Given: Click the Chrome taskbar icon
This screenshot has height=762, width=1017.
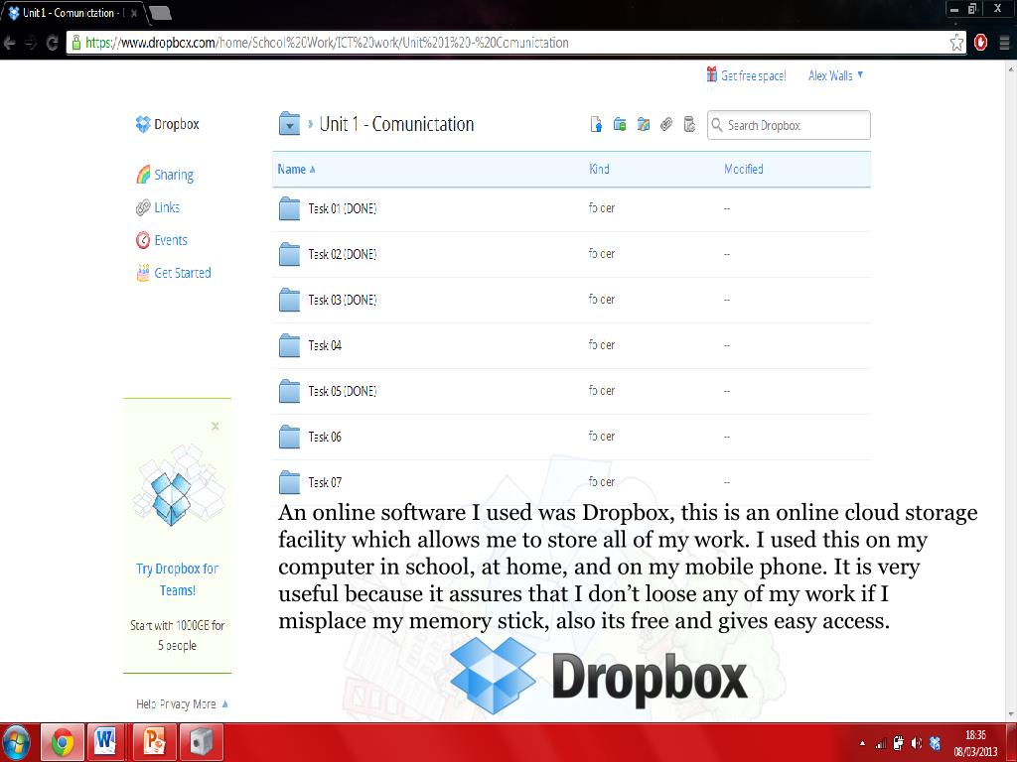Looking at the screenshot, I should point(63,742).
